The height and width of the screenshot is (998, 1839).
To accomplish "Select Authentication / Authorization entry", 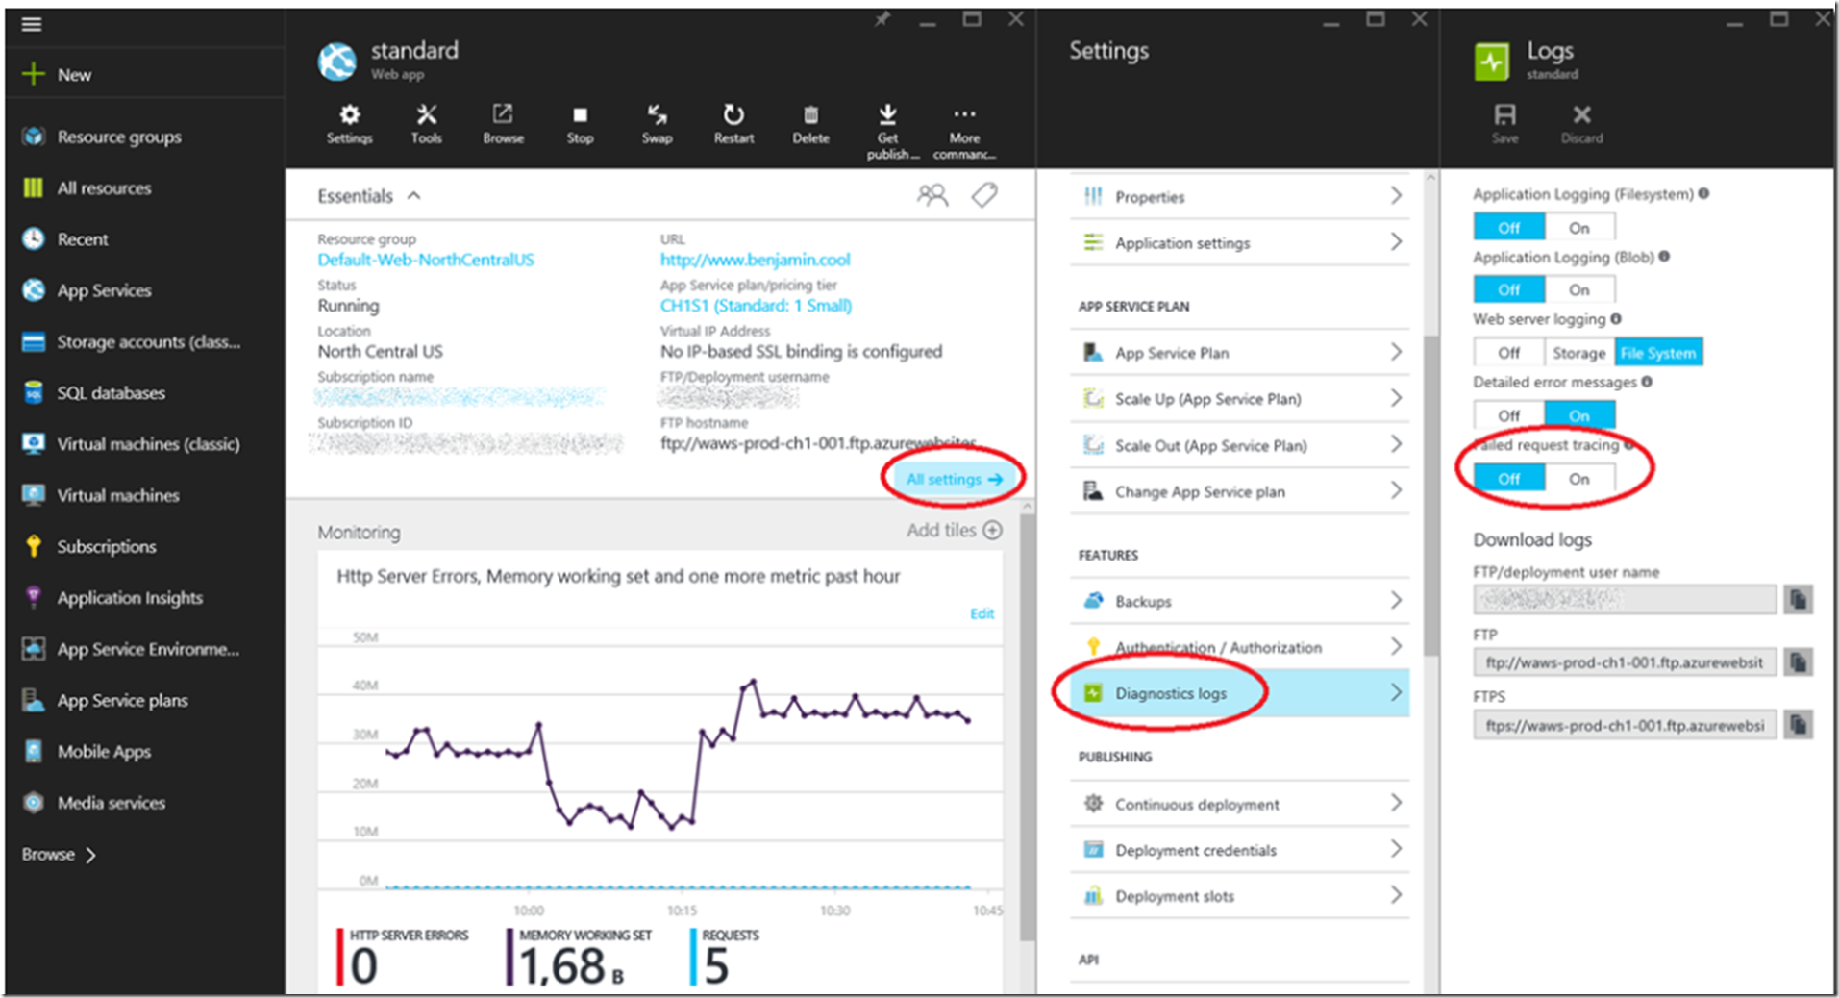I will pyautogui.click(x=1240, y=647).
